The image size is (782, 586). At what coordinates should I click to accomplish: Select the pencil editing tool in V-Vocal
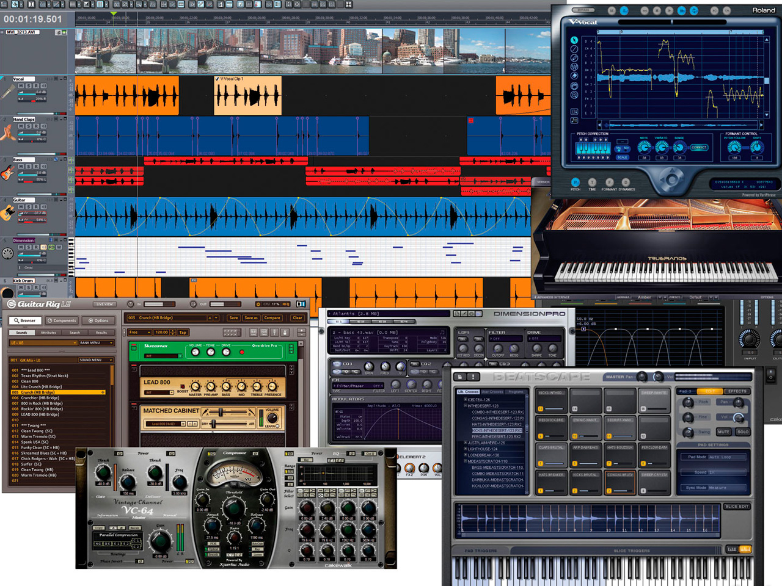[574, 57]
